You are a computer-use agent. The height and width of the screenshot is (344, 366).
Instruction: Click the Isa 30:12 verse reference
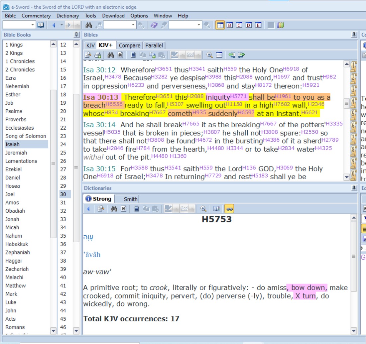(x=99, y=70)
